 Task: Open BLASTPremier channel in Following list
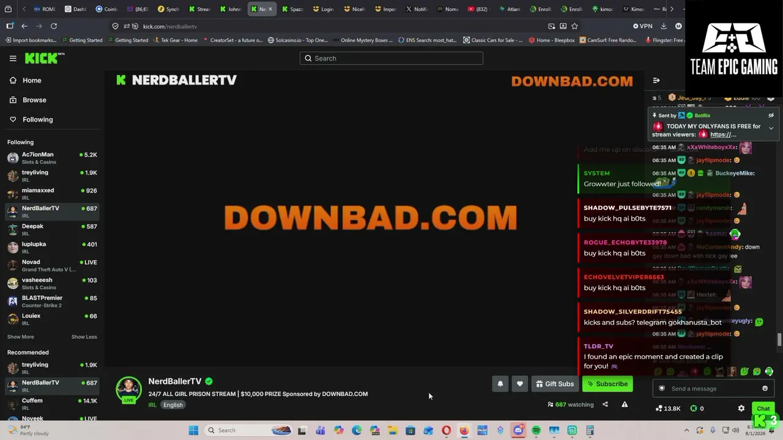tap(52, 301)
